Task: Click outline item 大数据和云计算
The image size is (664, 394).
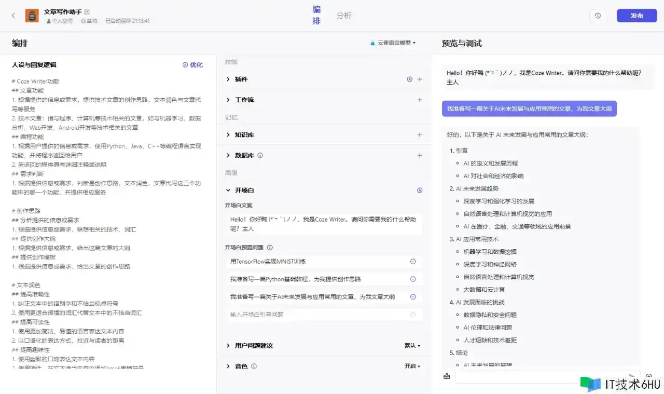Action: [x=484, y=290]
